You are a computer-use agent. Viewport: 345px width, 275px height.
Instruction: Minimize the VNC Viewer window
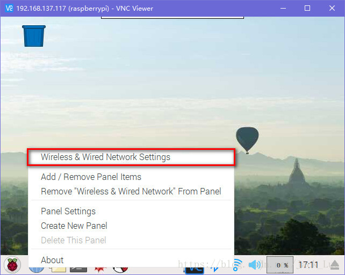click(x=283, y=9)
